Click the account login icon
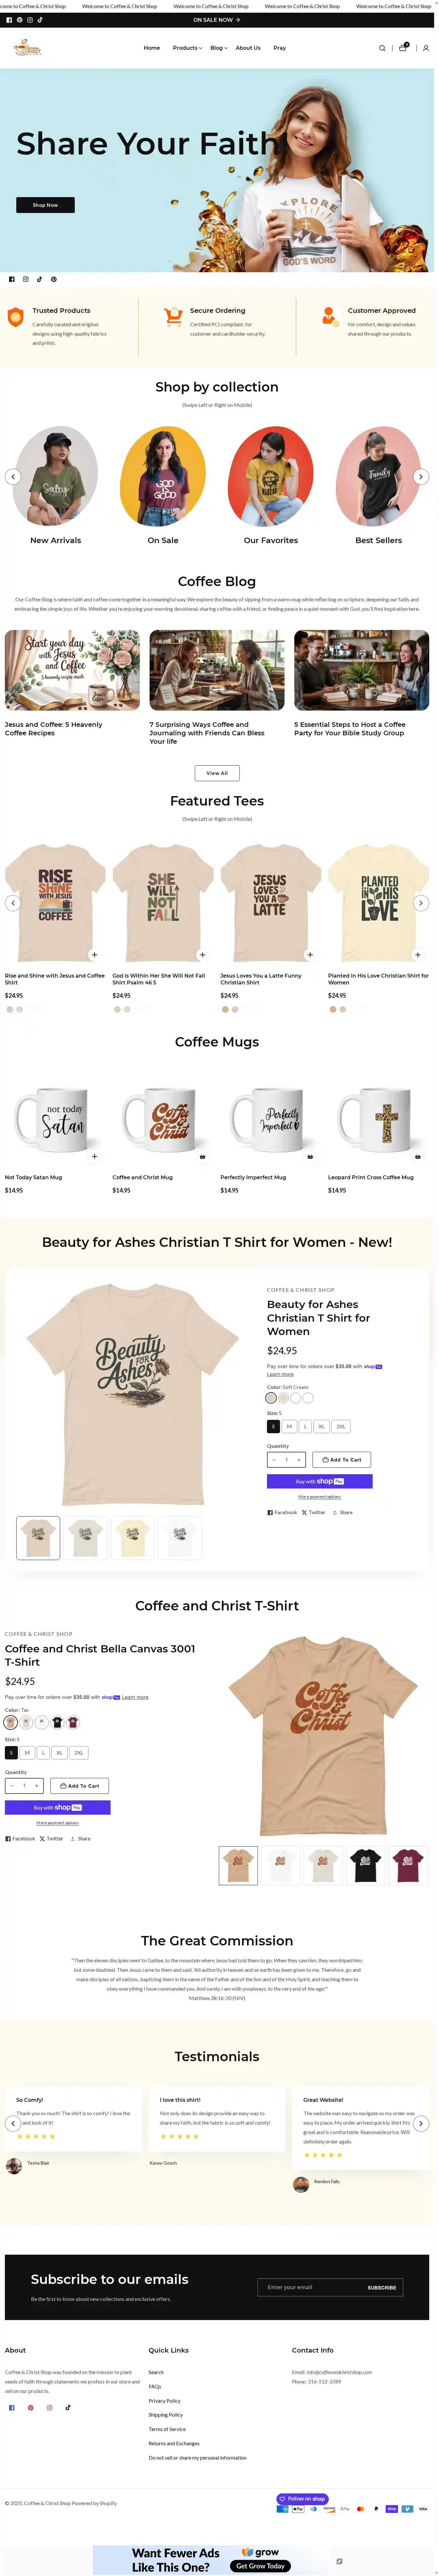439x2576 pixels. tap(426, 48)
